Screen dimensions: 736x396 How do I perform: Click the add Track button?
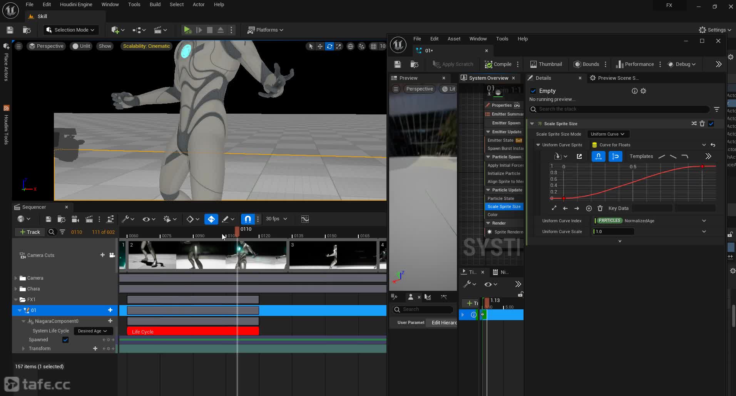(x=30, y=232)
